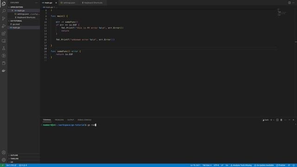Change Tab Size in status bar

(x=207, y=165)
